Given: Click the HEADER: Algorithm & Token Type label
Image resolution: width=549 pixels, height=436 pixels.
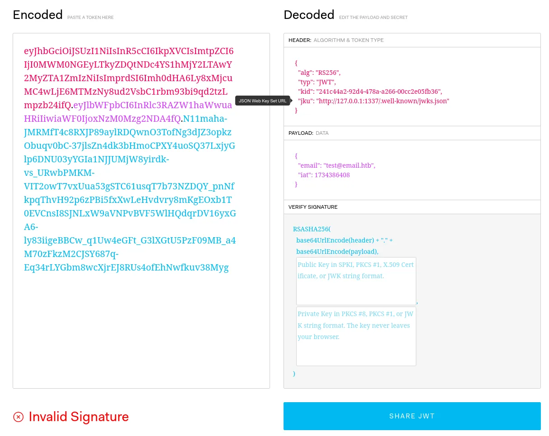Looking at the screenshot, I should 336,40.
